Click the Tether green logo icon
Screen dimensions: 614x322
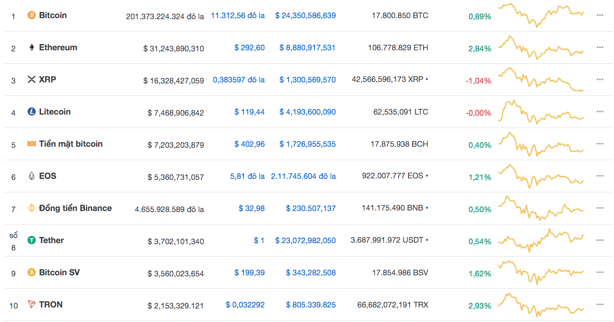point(32,241)
